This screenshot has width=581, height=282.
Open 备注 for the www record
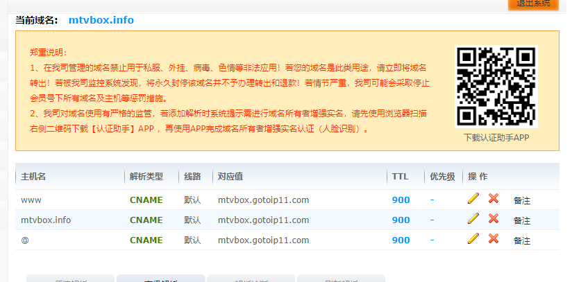(521, 200)
